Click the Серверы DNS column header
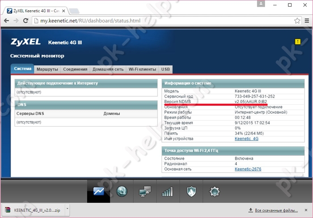 pos(30,114)
